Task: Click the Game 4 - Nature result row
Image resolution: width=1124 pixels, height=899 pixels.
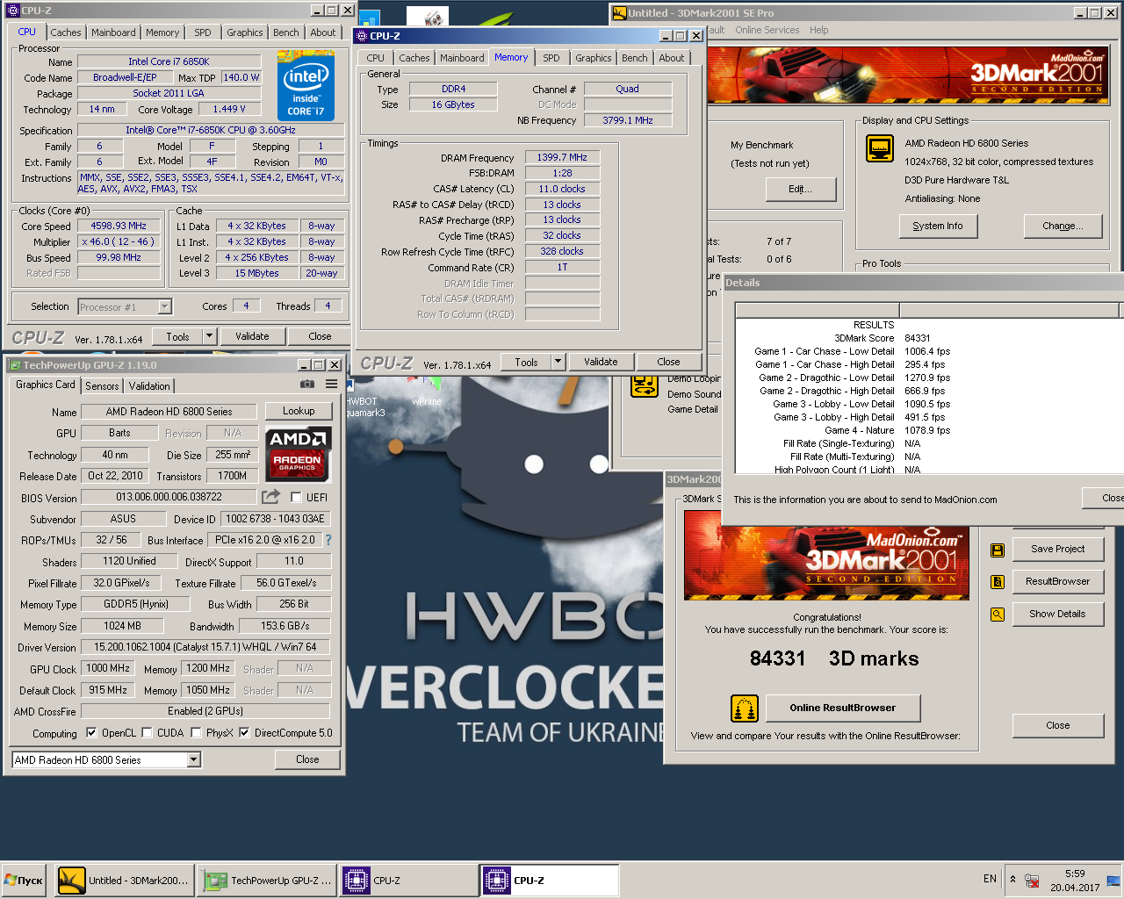Action: [x=888, y=430]
